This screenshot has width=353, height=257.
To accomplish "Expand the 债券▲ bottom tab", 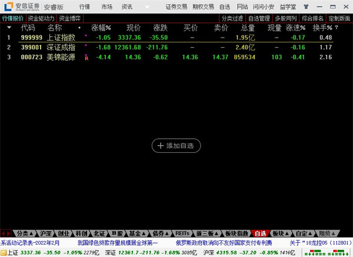I will point(161,233).
